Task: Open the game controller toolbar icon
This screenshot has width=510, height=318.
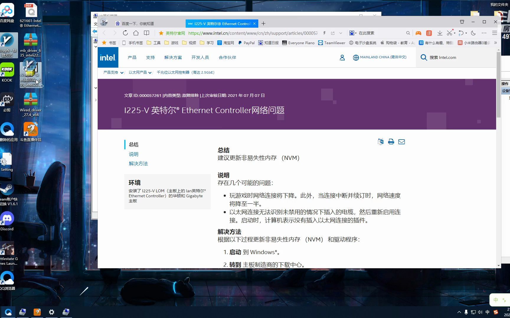Action: [418, 33]
